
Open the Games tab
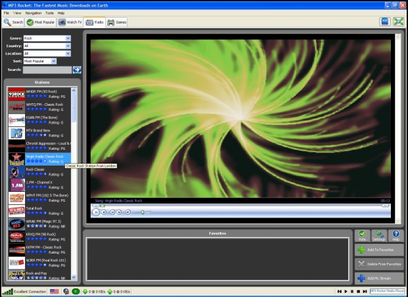coord(117,22)
